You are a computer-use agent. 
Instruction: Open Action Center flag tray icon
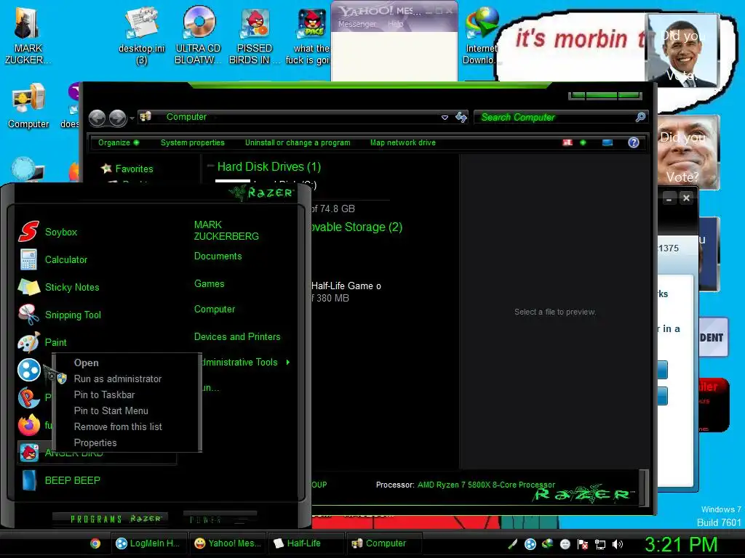583,544
